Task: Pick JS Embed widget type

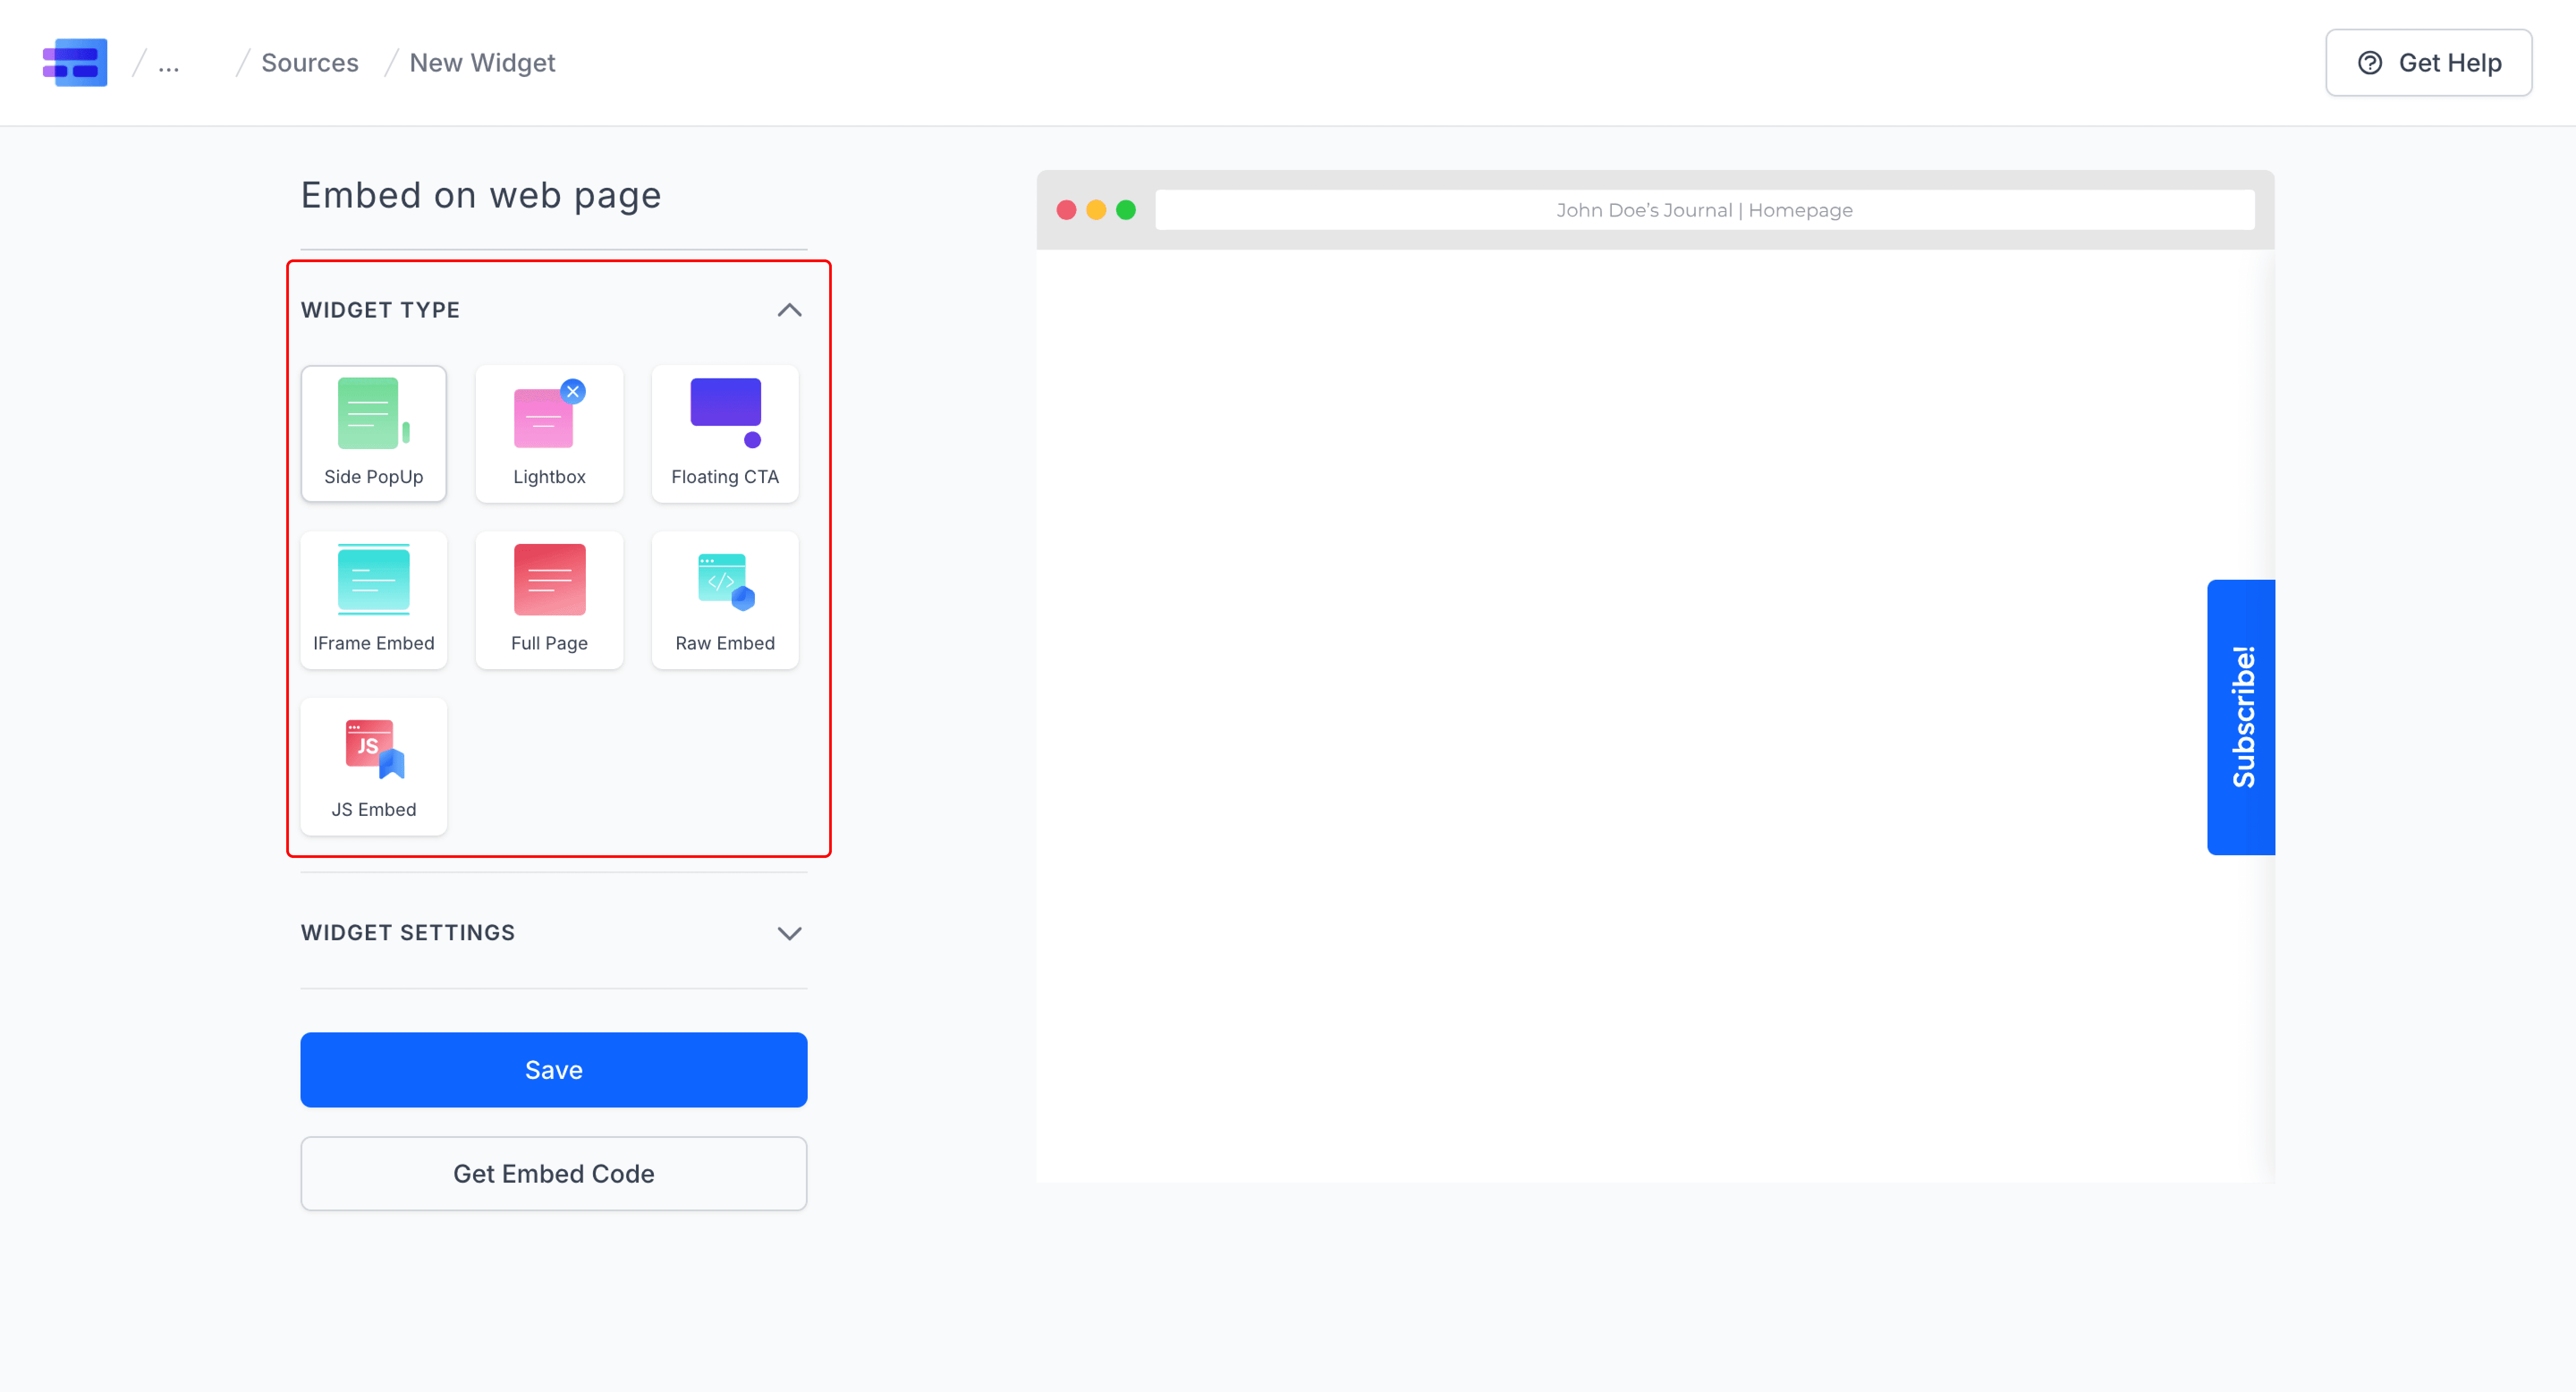Action: point(374,767)
